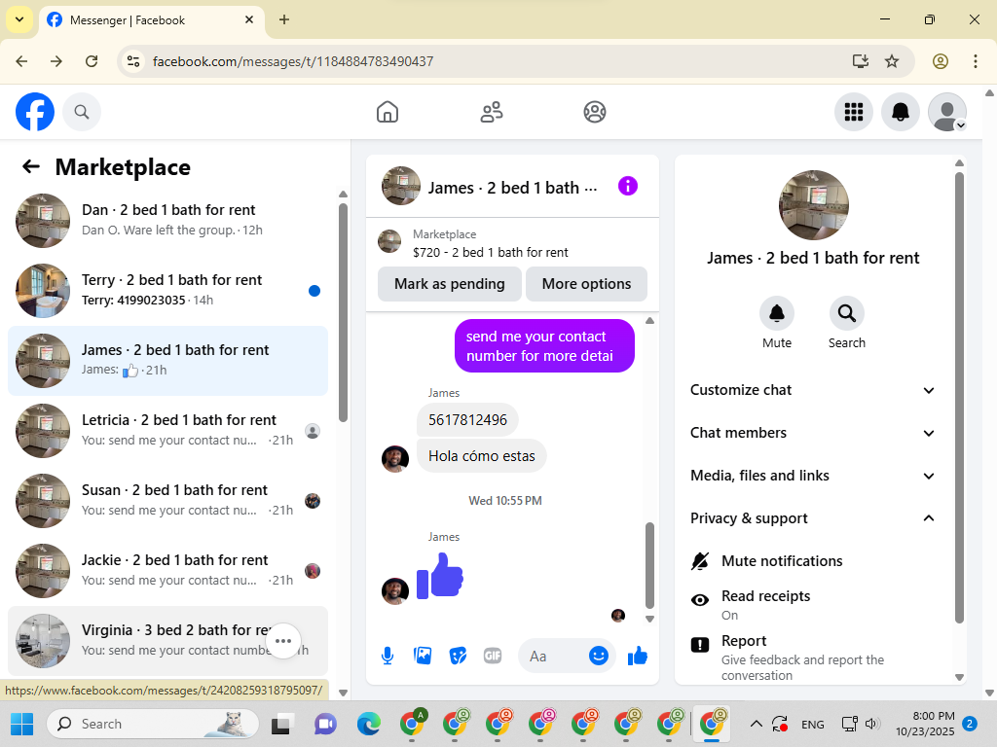997x747 pixels.
Task: Open the Chrome tab search dropdown arrow
Action: 19,19
